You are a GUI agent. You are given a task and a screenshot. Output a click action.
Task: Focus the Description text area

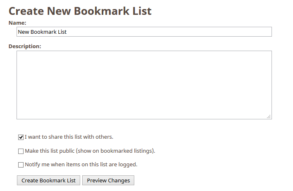pyautogui.click(x=144, y=85)
